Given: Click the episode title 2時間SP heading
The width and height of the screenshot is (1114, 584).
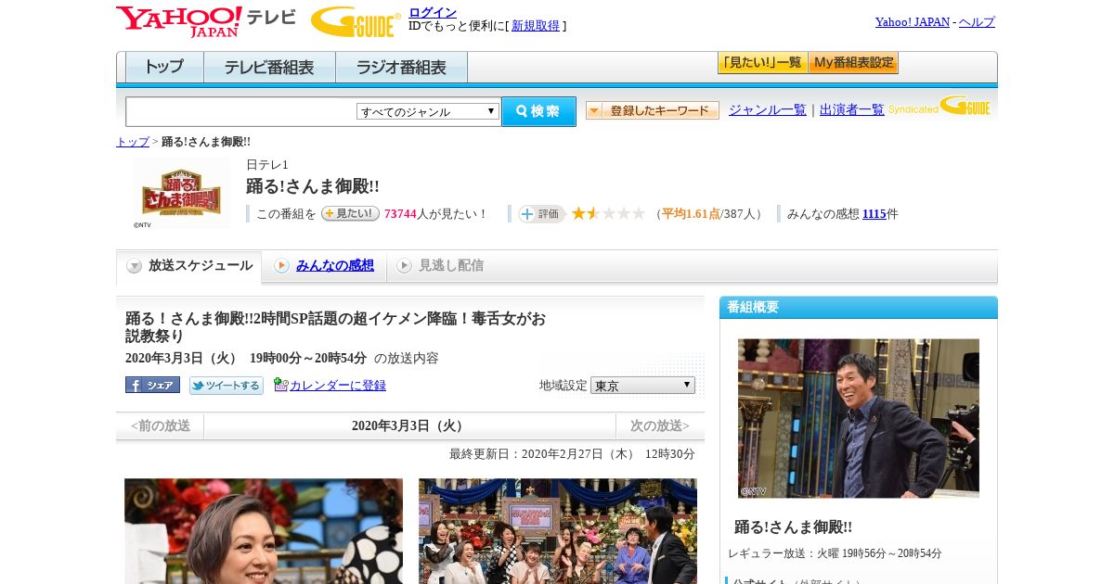Looking at the screenshot, I should point(336,327).
